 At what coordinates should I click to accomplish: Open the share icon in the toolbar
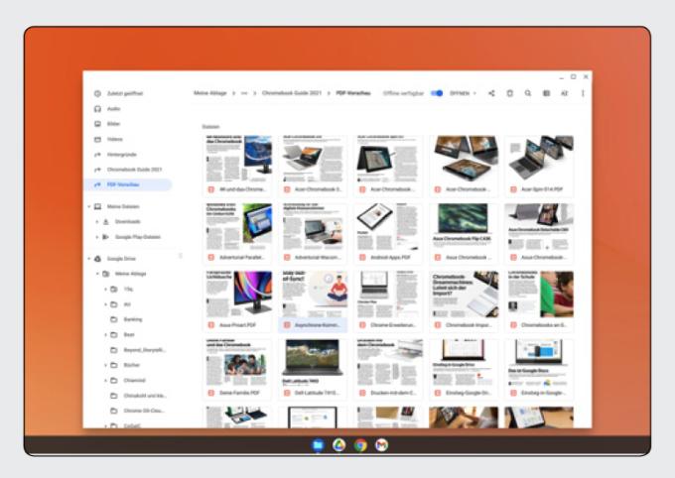click(x=491, y=93)
